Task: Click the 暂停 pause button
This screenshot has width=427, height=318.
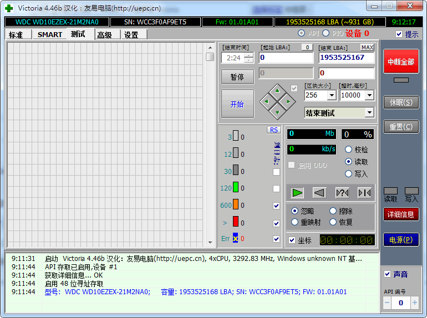Action: [x=237, y=77]
